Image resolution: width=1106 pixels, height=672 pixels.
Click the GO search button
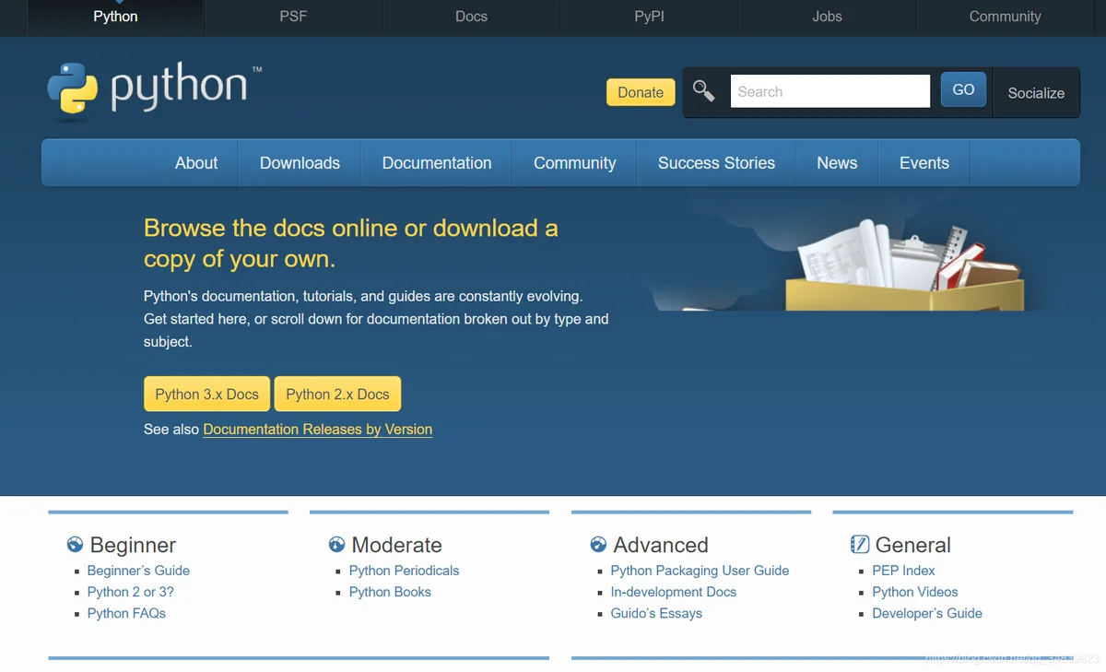point(963,89)
